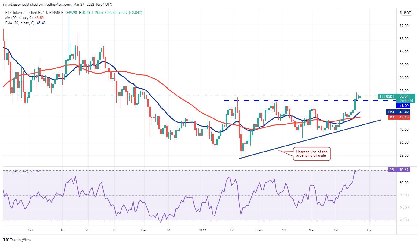Click the 49.00 horizontal line price label
The height and width of the screenshot is (245, 420).
click(404, 106)
